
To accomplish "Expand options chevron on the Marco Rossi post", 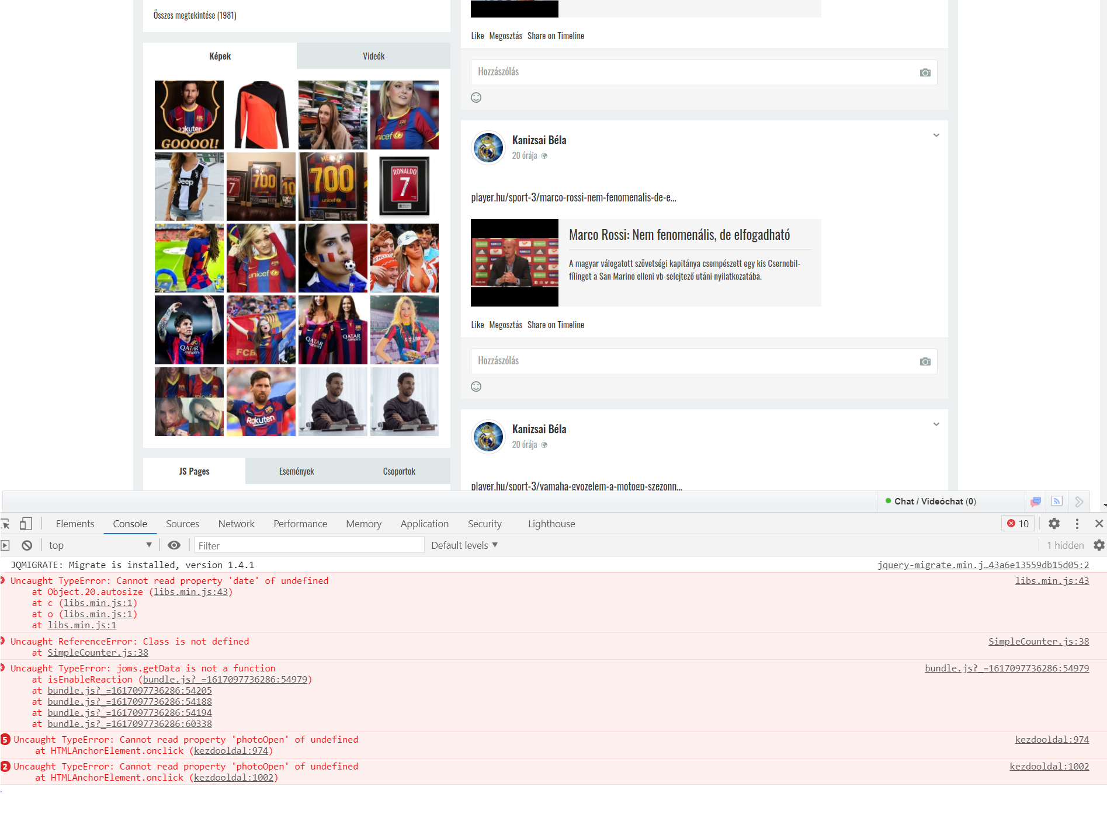I will point(936,135).
